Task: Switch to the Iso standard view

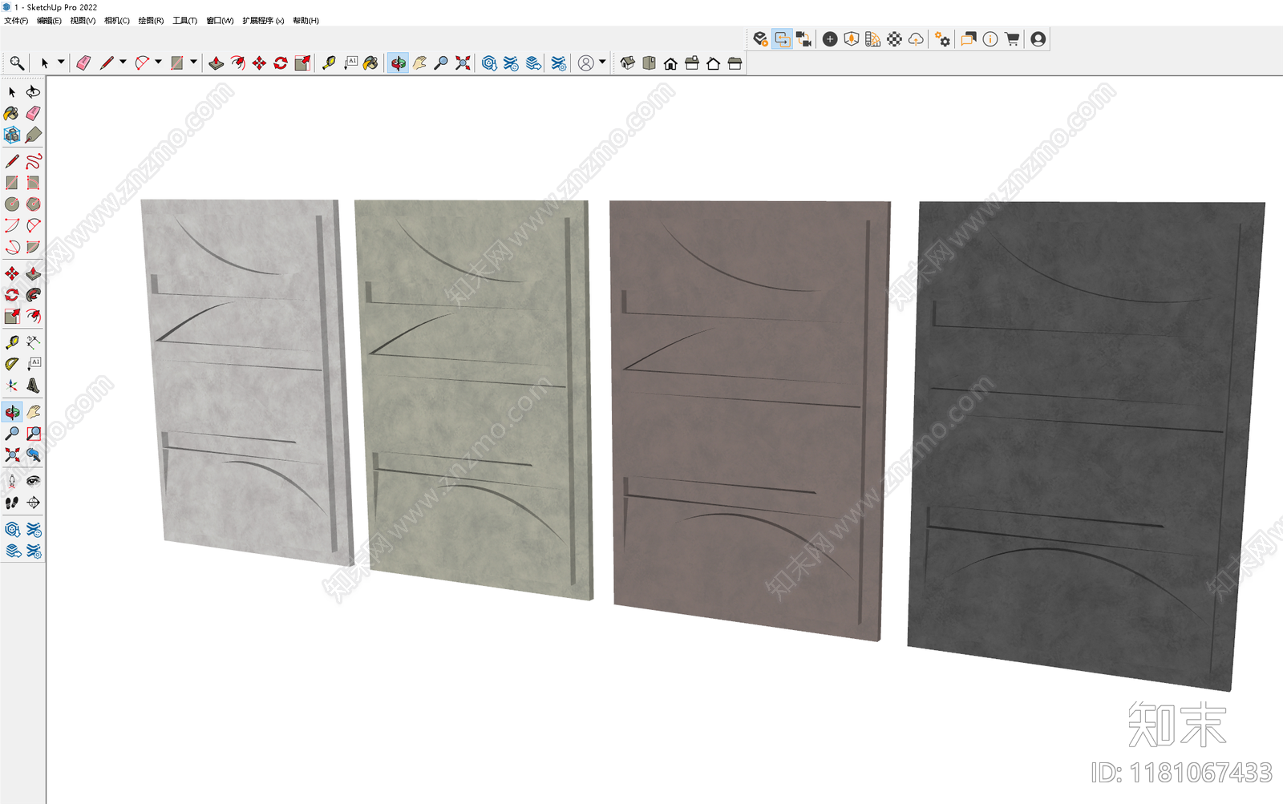Action: click(x=628, y=63)
